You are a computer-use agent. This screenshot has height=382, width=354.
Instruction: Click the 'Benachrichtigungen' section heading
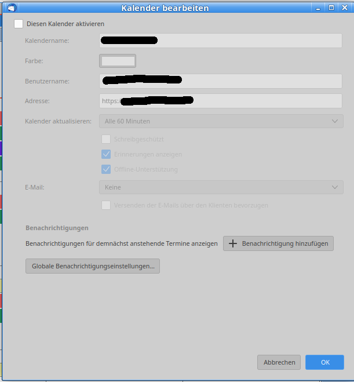coord(57,228)
